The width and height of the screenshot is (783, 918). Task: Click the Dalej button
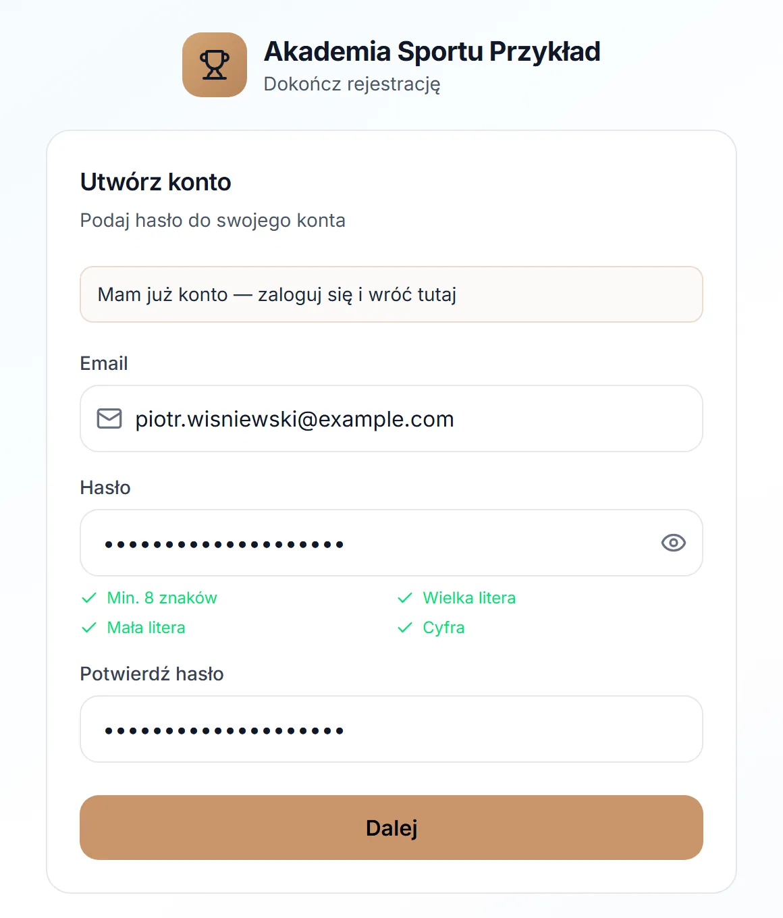[391, 828]
